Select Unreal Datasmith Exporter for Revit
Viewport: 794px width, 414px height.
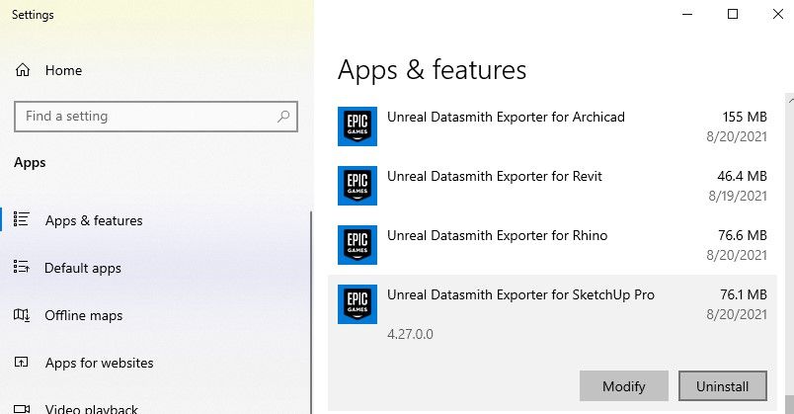tap(494, 177)
